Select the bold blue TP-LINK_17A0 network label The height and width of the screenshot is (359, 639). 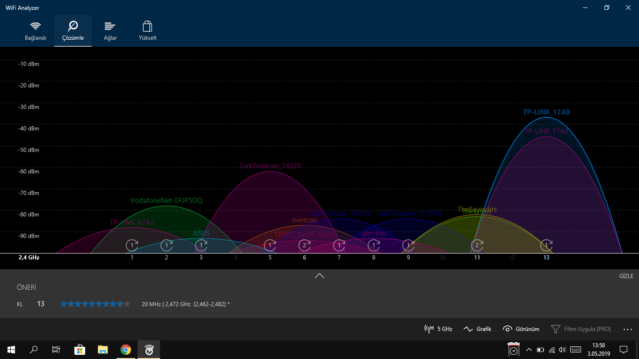point(546,112)
